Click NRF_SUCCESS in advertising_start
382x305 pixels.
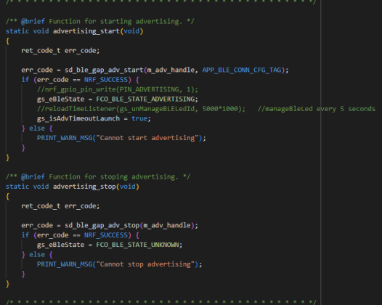coord(106,80)
